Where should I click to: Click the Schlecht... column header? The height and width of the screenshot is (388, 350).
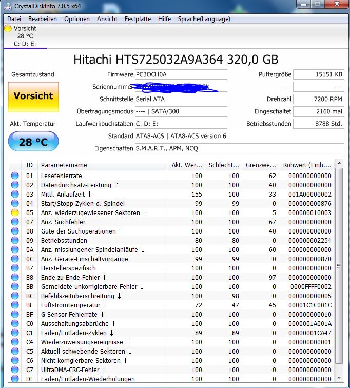click(x=224, y=165)
